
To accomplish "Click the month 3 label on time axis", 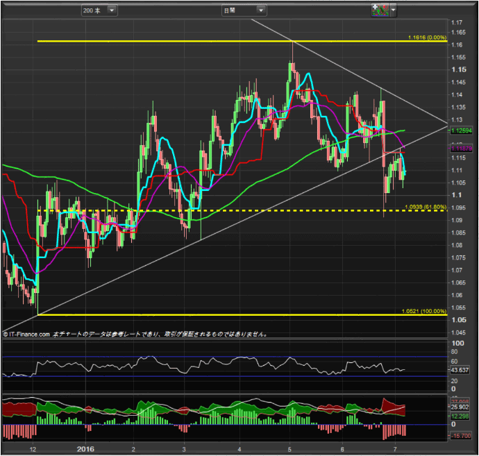I will (x=184, y=449).
